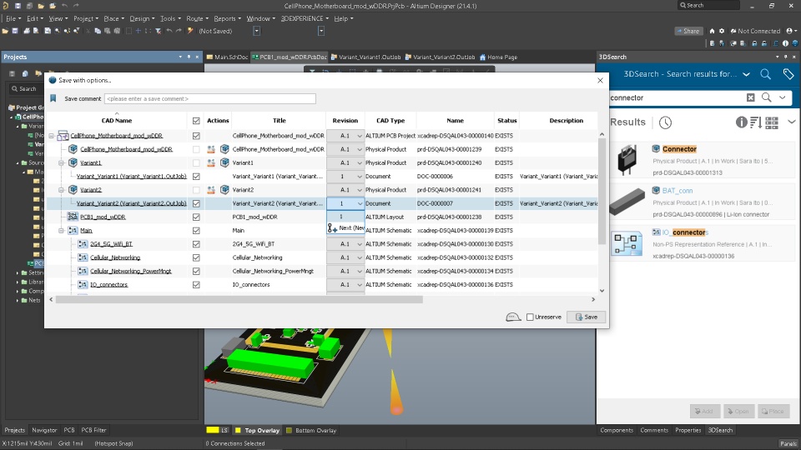Uncheck the Variant_Variant1.OutJob row checkbox

[196, 177]
